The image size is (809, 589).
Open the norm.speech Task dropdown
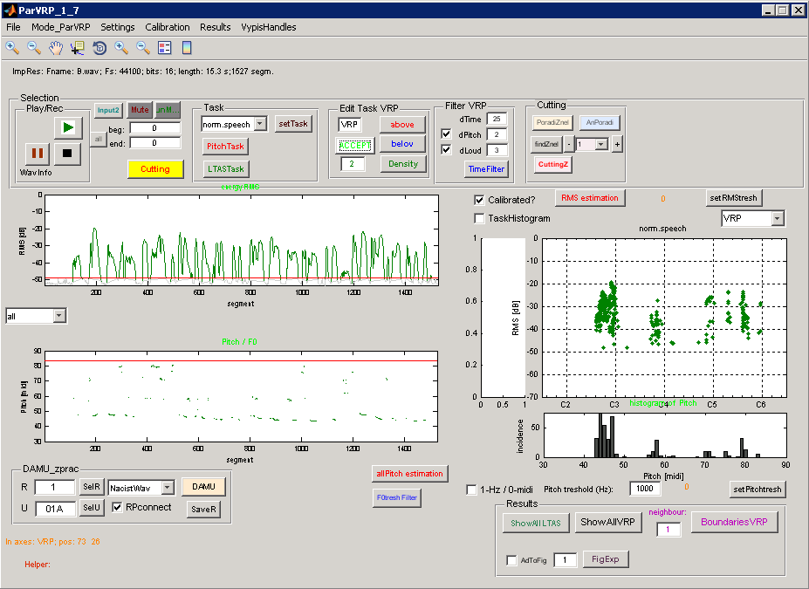click(261, 124)
